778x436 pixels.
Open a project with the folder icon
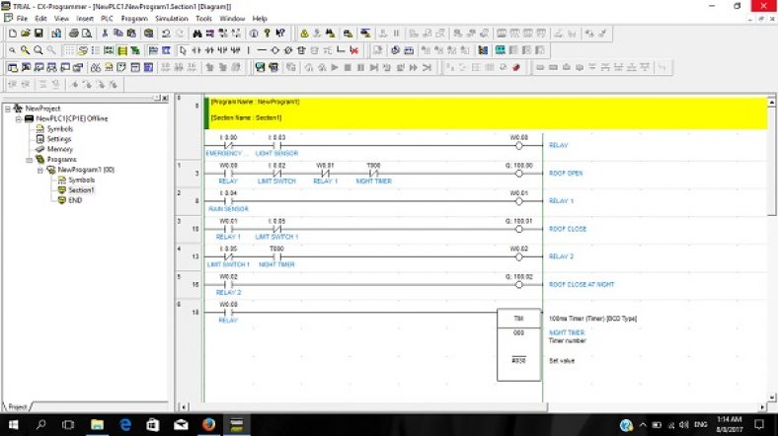[26, 34]
